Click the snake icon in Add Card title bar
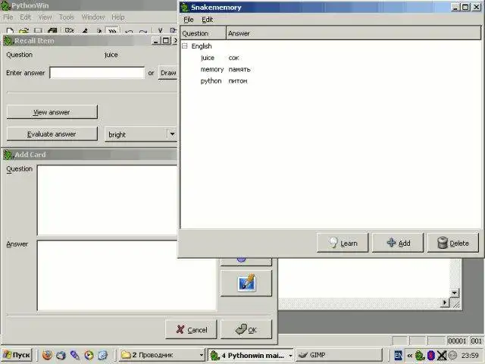Screen dimensions: 485x364 (x=8, y=155)
